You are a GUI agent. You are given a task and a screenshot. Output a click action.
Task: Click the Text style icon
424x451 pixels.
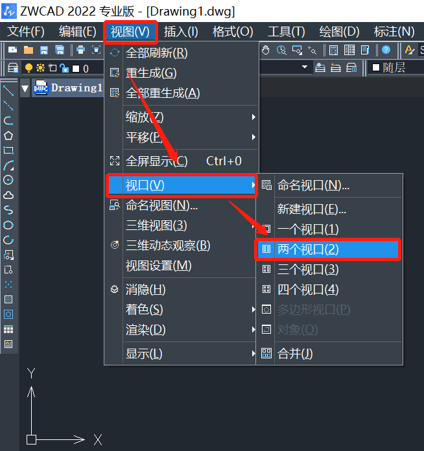coord(409,50)
